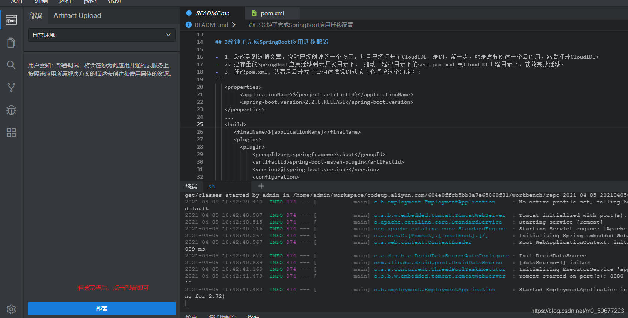This screenshot has width=628, height=318.
Task: Switch to the README.md editor tab
Action: (x=212, y=13)
